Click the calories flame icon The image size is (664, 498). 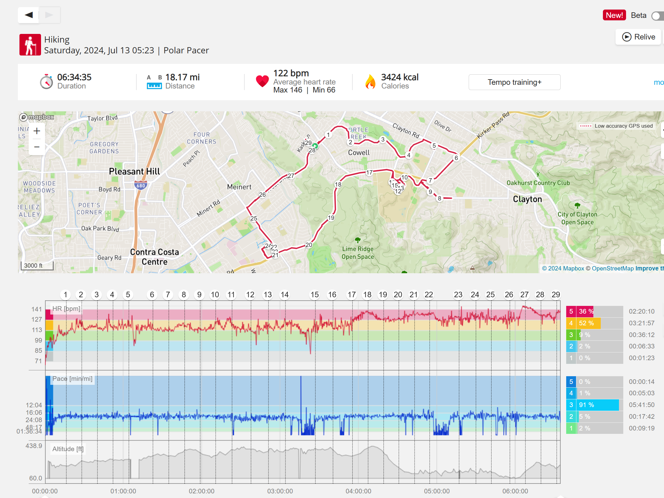tap(370, 82)
